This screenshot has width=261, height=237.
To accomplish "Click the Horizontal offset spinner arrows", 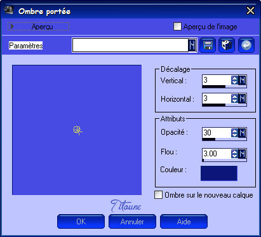I will 234,98.
